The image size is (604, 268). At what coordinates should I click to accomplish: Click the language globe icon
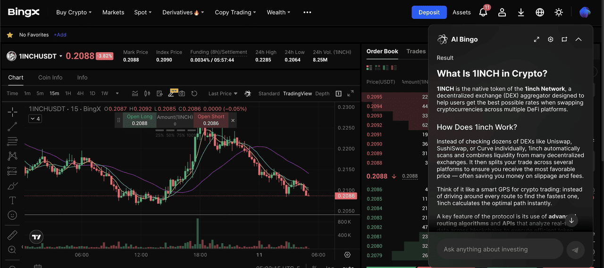[540, 13]
